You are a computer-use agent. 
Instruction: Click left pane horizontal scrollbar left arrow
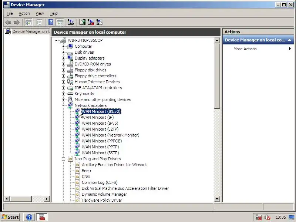[x=7, y=199]
